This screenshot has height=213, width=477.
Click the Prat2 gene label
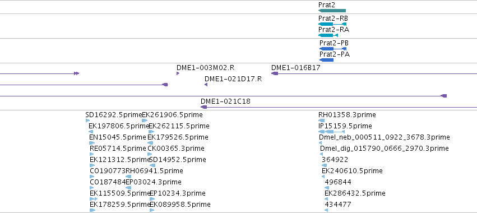[x=327, y=5]
